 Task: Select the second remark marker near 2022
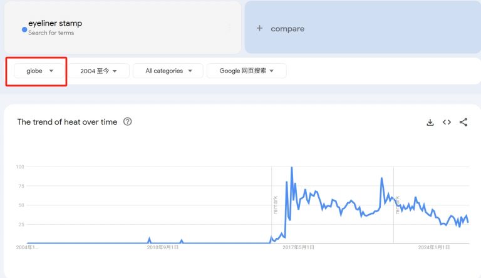(397, 205)
